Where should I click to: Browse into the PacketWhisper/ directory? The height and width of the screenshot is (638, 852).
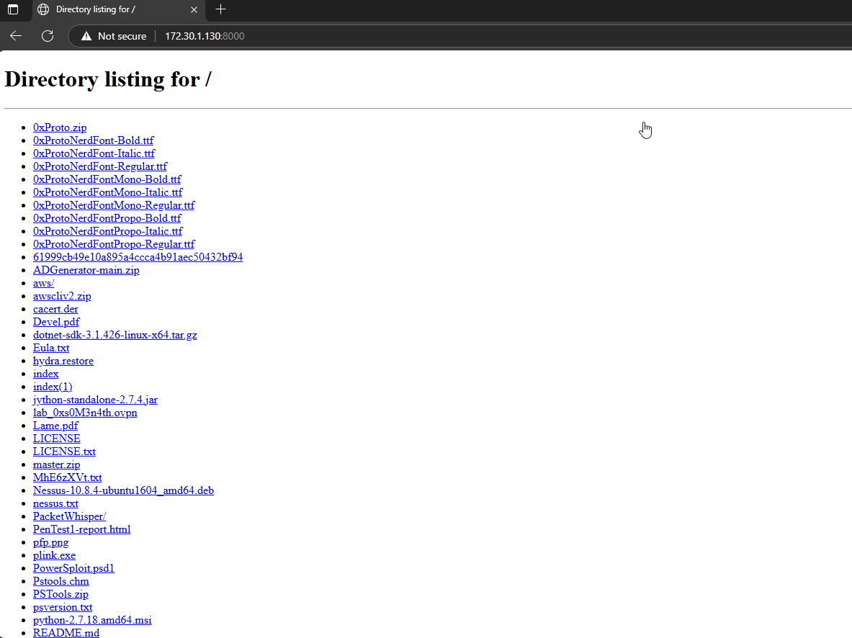[70, 517]
